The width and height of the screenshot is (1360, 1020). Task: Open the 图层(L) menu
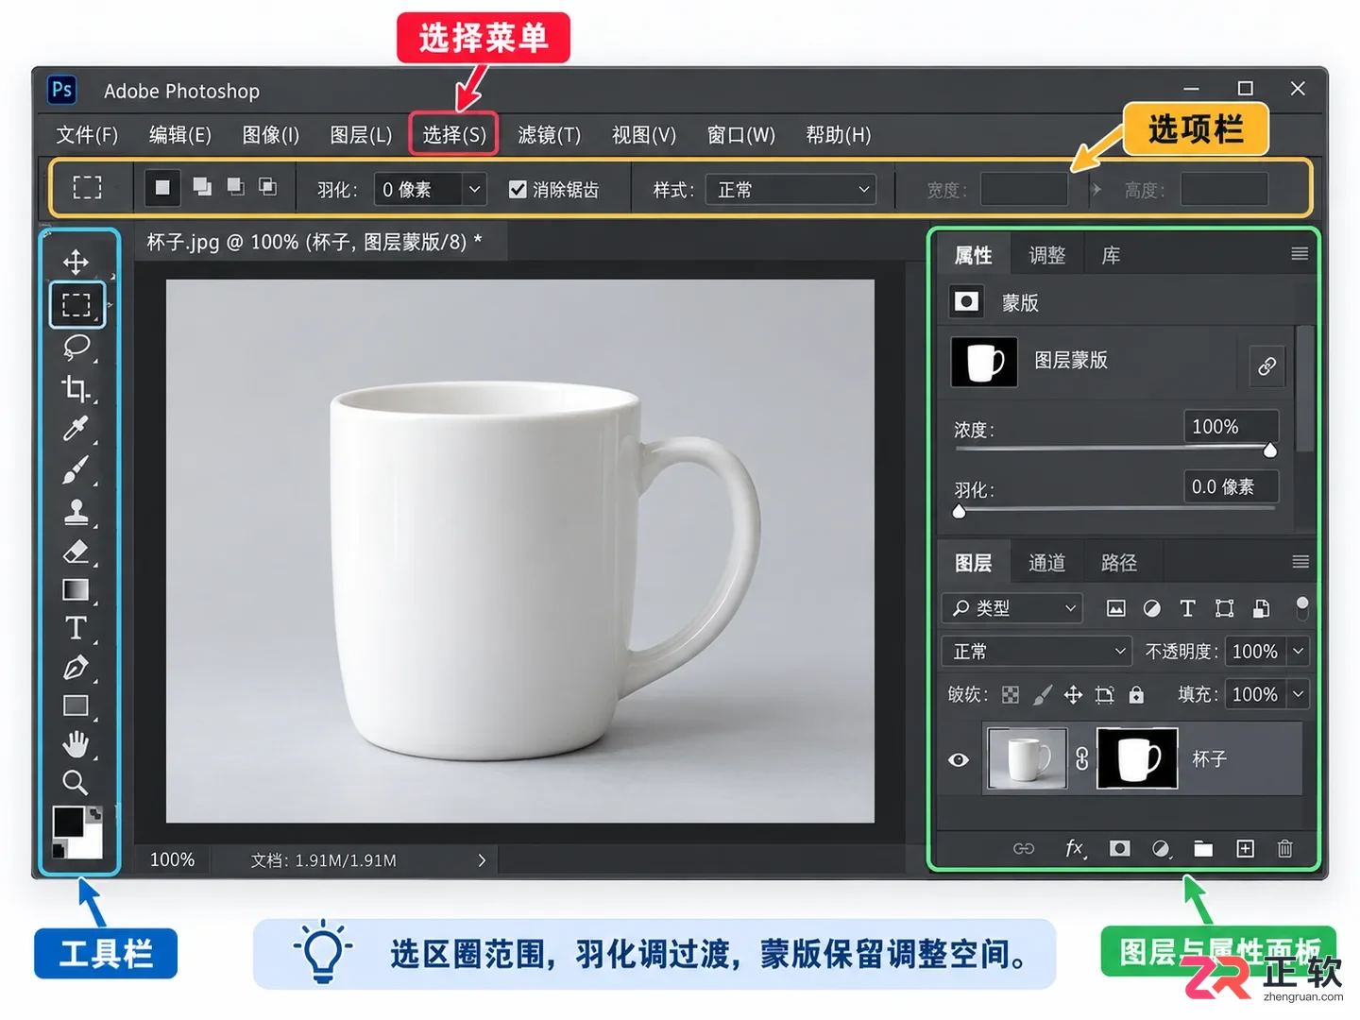pos(361,135)
